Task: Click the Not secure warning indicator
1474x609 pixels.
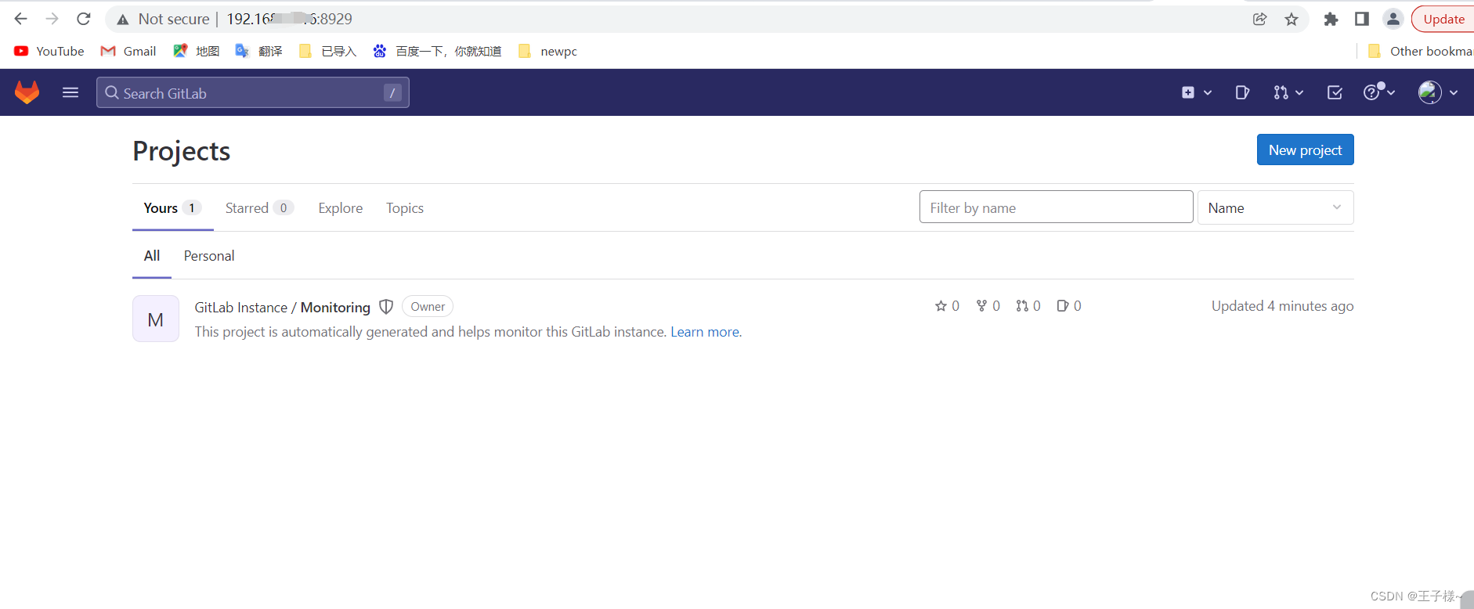Action: [x=163, y=19]
